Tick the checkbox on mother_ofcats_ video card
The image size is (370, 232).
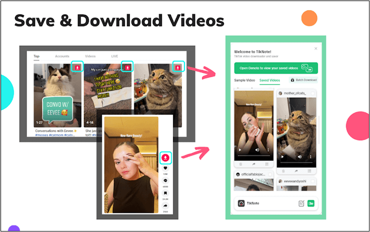(x=313, y=94)
